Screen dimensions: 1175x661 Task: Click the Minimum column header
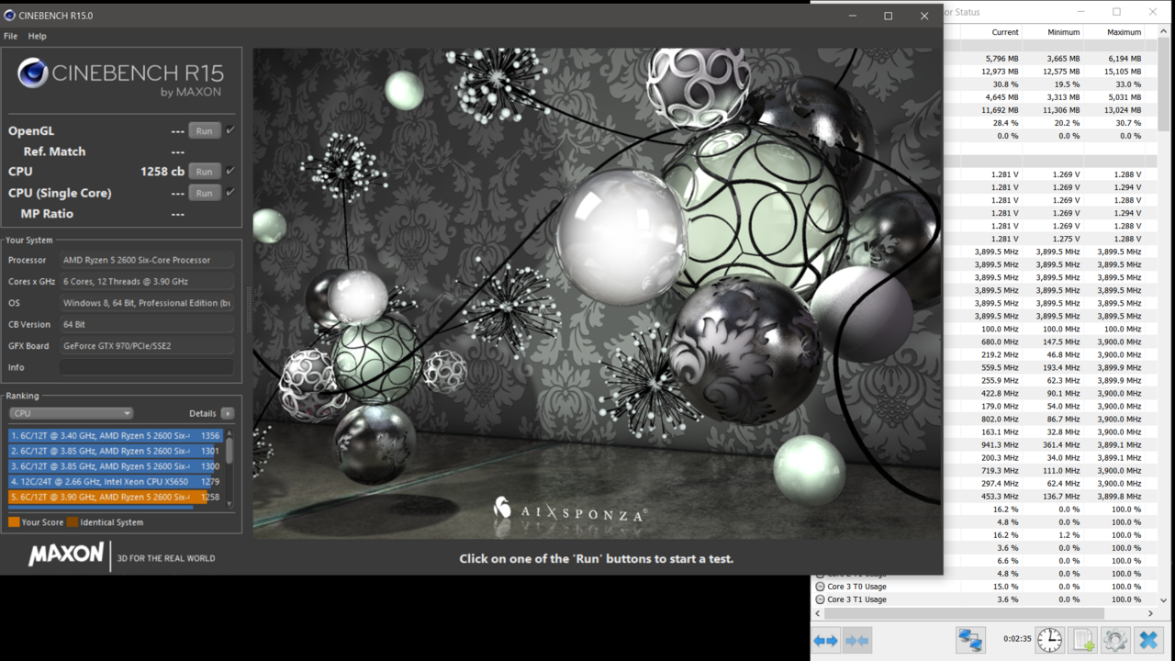point(1063,32)
